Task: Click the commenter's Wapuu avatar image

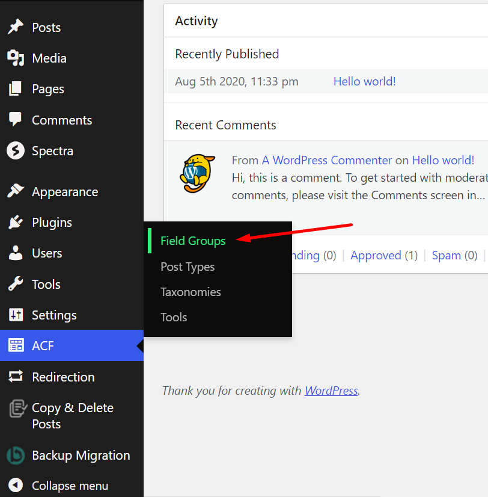Action: [x=197, y=173]
